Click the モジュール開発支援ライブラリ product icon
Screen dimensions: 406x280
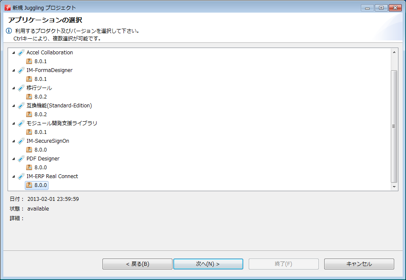coord(21,123)
